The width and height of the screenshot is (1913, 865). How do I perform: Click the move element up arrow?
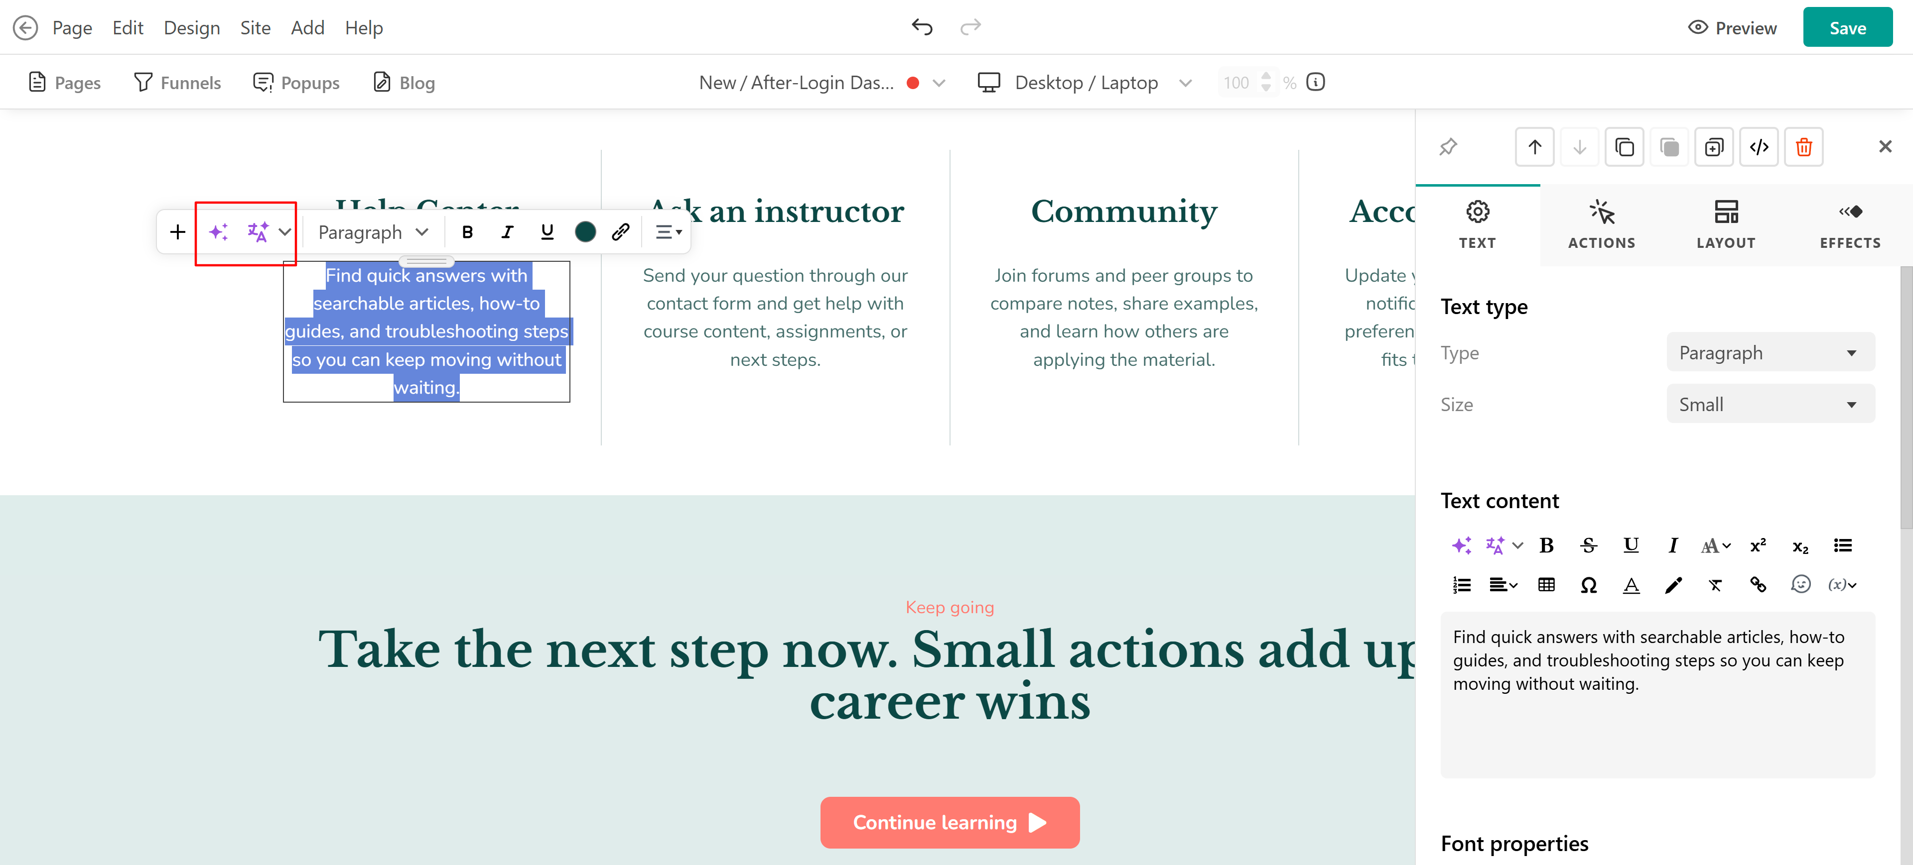1534,147
